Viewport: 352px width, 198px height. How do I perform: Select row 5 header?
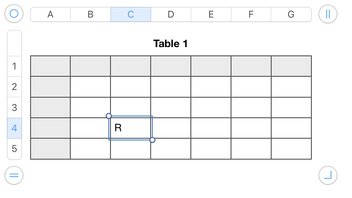tap(14, 149)
